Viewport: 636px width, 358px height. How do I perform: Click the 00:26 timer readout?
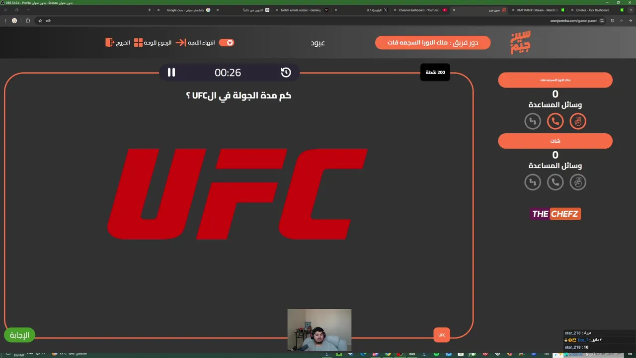coord(228,73)
